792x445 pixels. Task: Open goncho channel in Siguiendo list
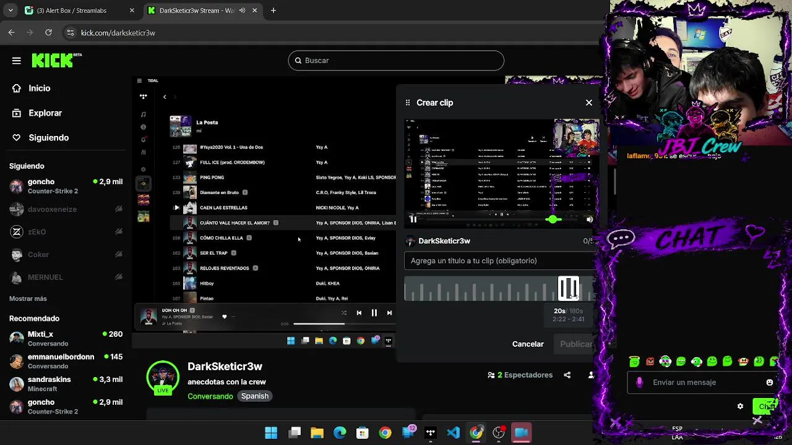(66, 186)
